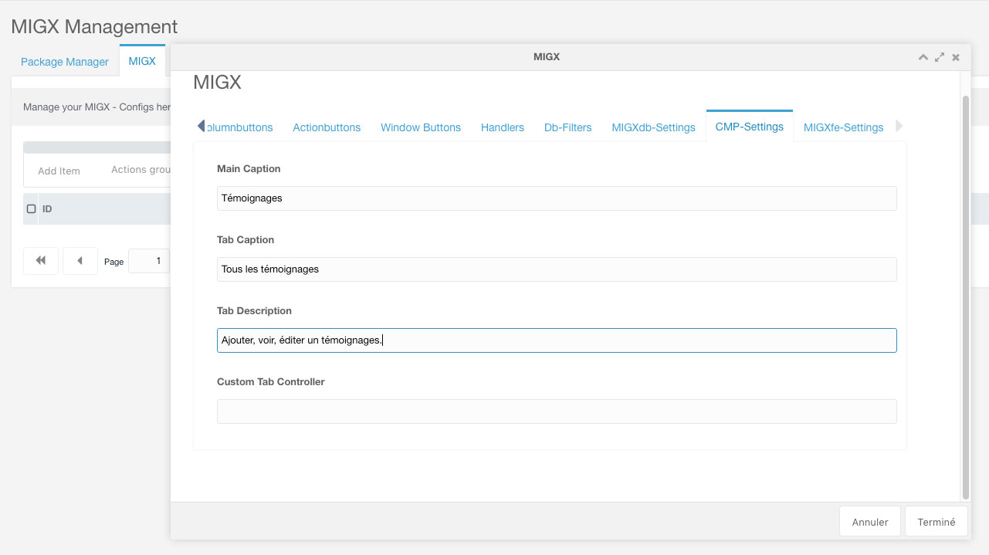
Task: Click the page number input
Action: [x=149, y=261]
